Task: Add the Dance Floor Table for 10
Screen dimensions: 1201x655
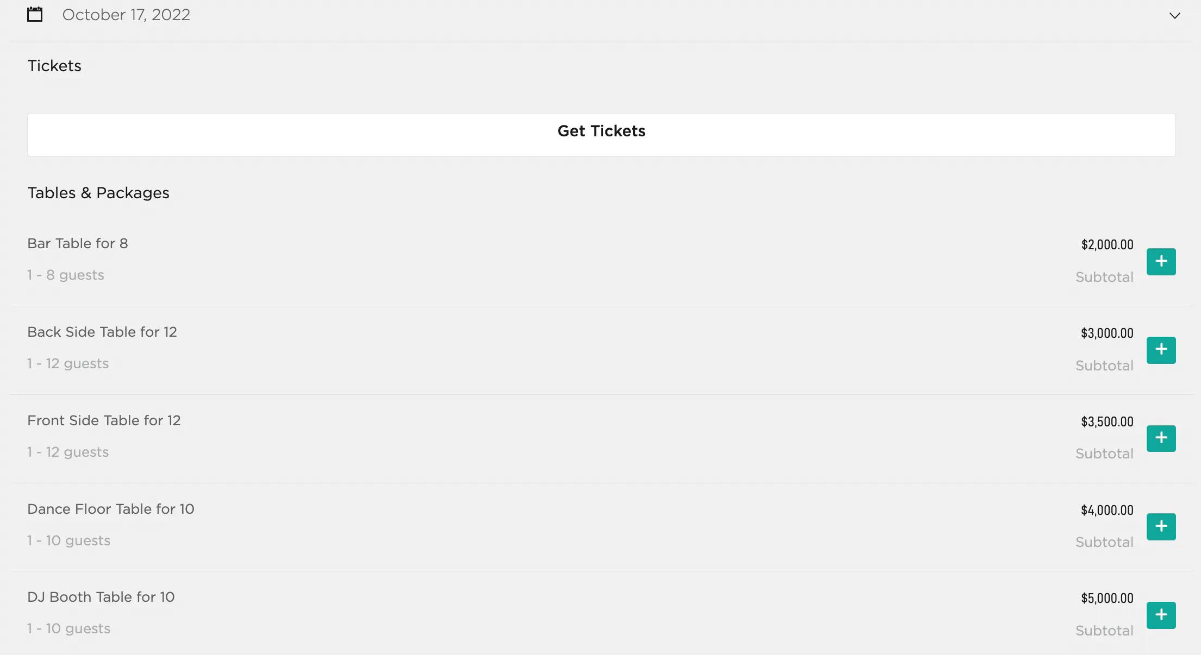Action: coord(1161,527)
